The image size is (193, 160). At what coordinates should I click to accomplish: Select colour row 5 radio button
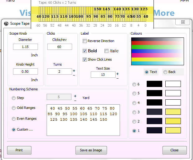134,93
